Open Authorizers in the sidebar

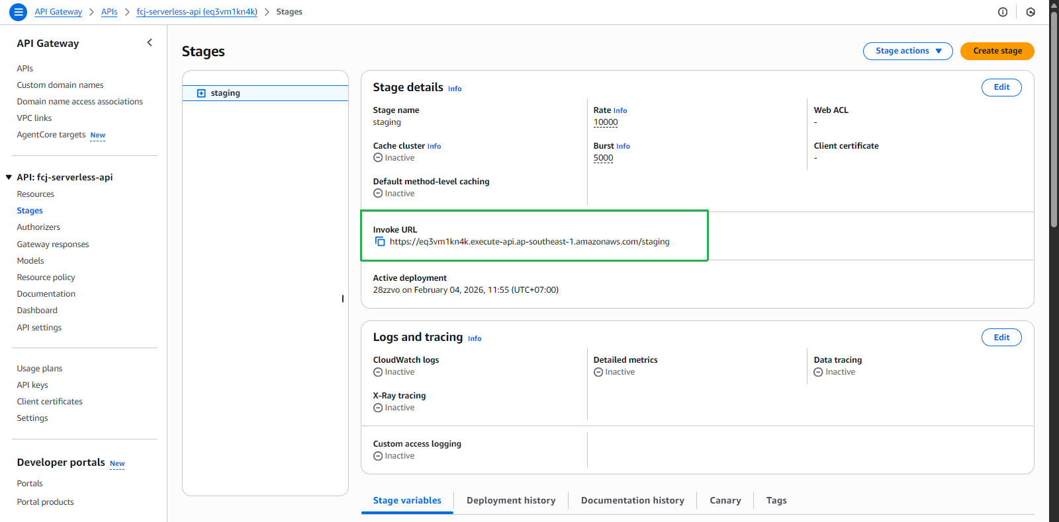pyautogui.click(x=38, y=227)
